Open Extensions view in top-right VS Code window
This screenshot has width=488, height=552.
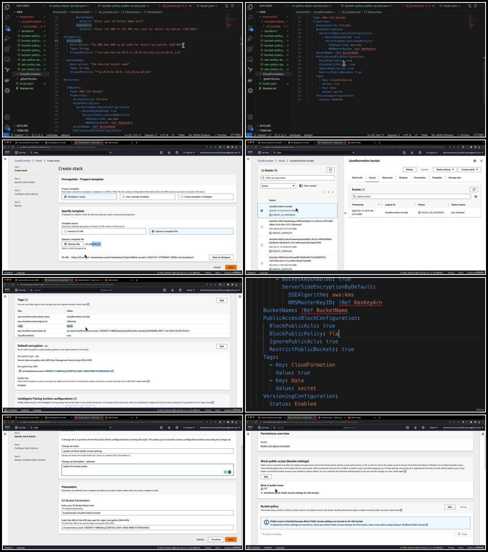[x=250, y=49]
